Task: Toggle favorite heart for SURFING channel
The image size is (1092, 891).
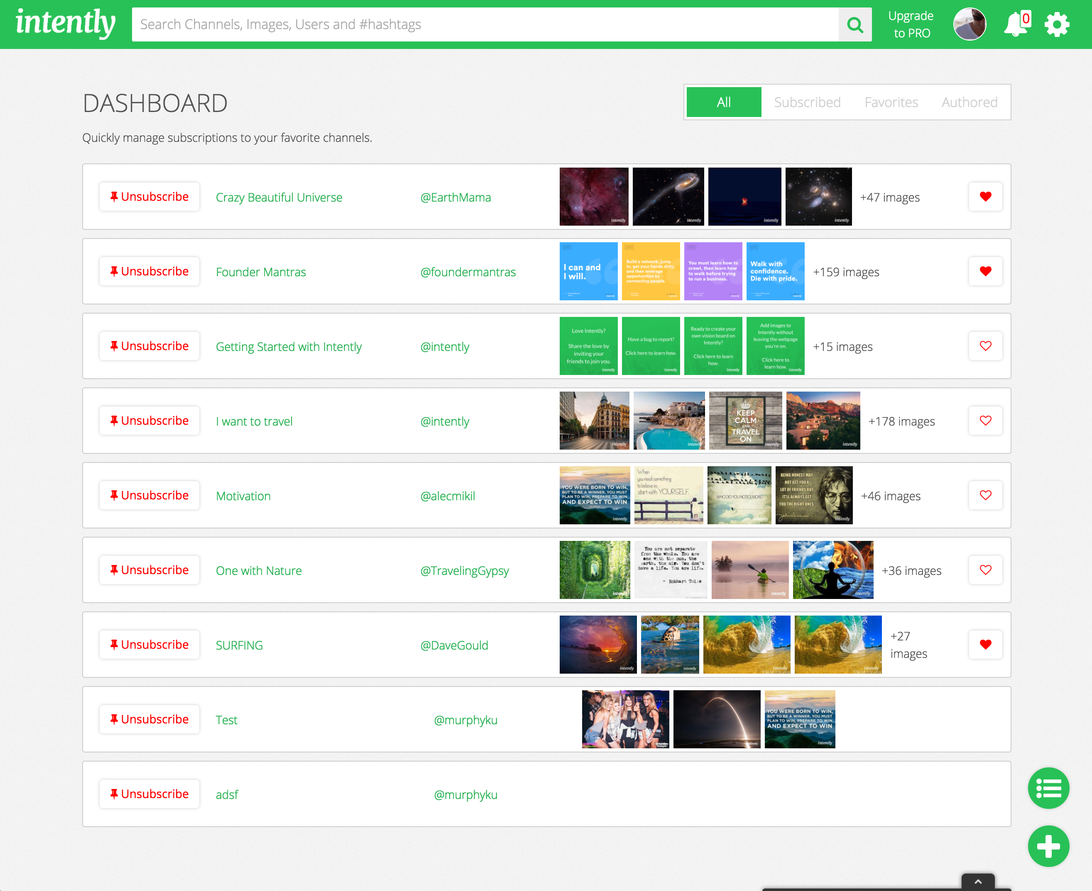Action: pos(984,645)
